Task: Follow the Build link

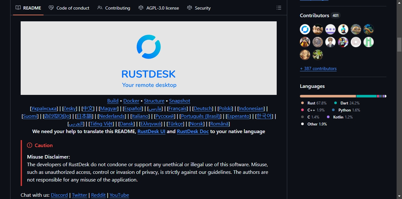Action: point(113,101)
